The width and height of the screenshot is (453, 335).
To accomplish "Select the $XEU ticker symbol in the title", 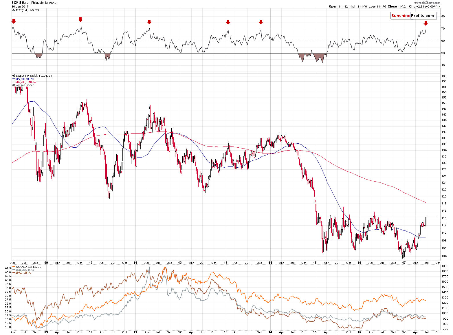I will (x=16, y=3).
